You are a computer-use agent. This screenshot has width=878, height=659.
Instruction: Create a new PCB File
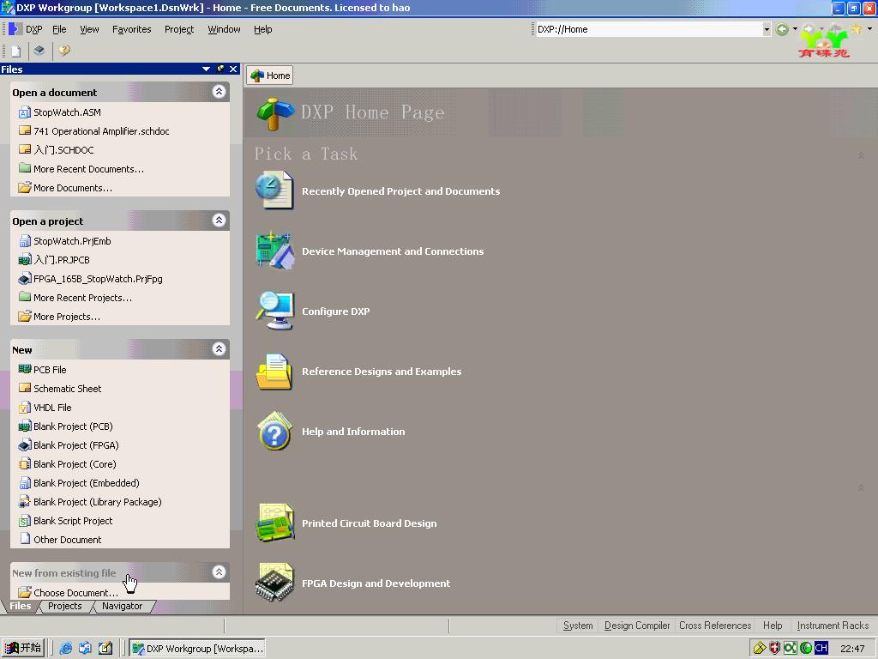click(x=50, y=370)
